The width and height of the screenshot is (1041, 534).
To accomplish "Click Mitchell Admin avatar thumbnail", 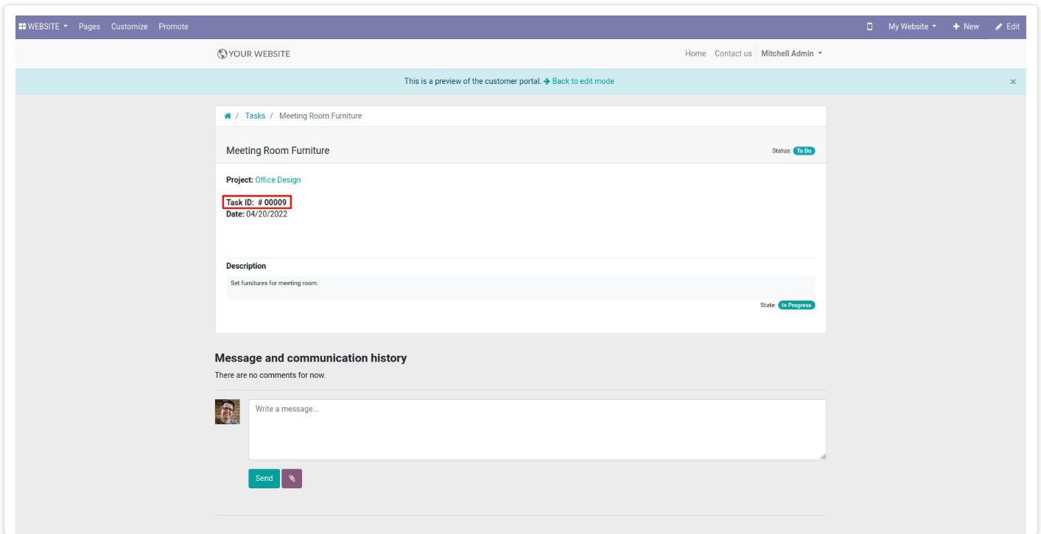I will pos(227,412).
